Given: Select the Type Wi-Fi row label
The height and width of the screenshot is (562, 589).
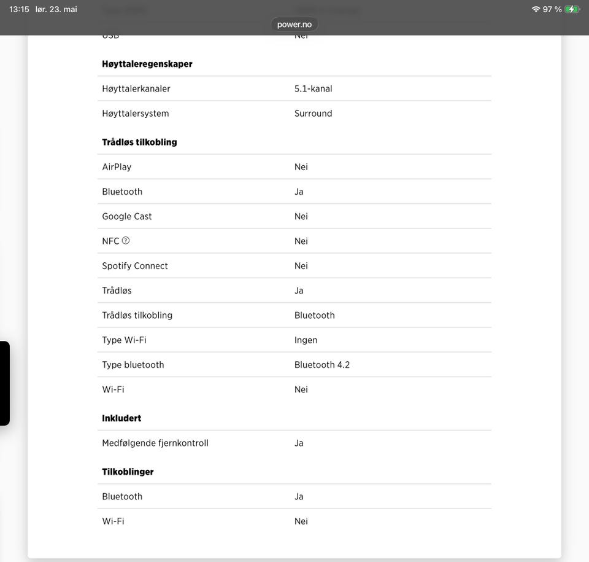Looking at the screenshot, I should click(x=125, y=340).
